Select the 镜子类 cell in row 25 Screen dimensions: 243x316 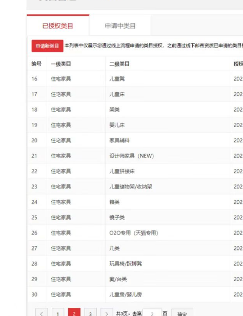(117, 218)
